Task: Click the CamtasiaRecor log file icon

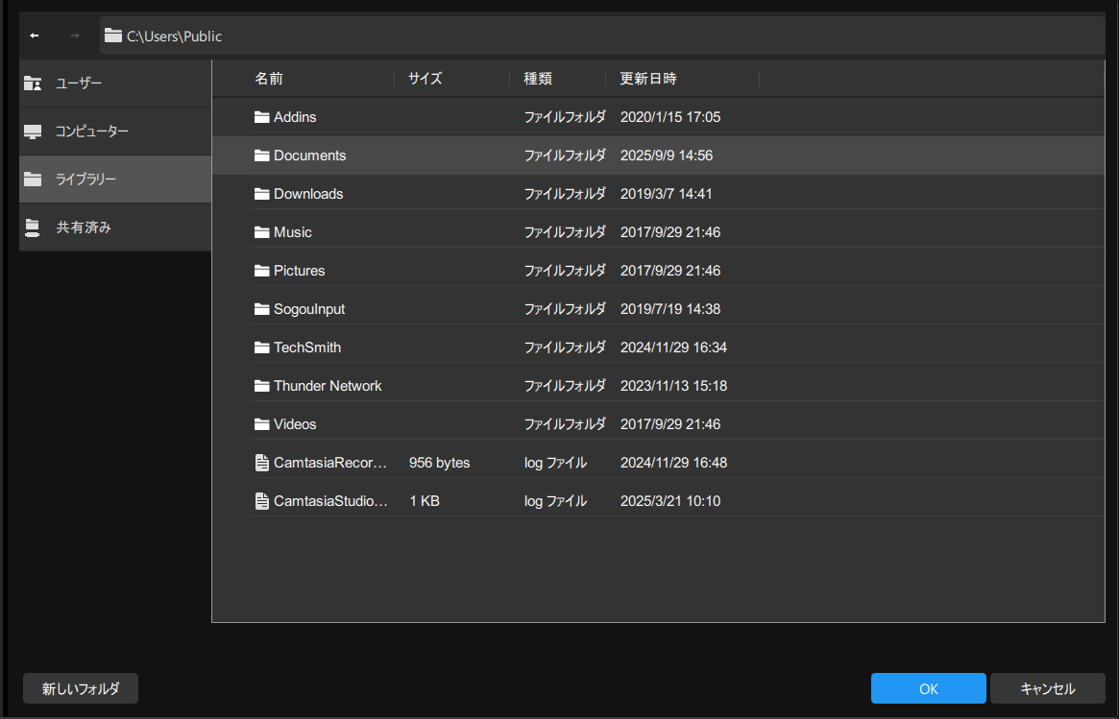Action: (262, 463)
